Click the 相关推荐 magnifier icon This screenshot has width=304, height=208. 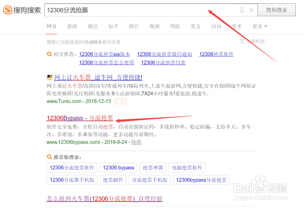[50, 54]
